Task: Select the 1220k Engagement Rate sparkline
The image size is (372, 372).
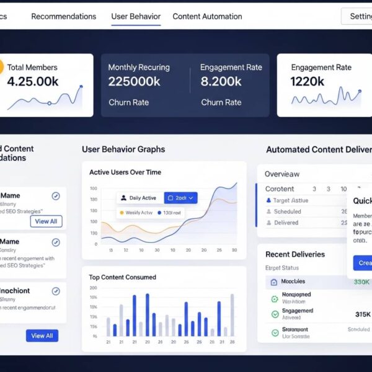Action: pos(326,96)
